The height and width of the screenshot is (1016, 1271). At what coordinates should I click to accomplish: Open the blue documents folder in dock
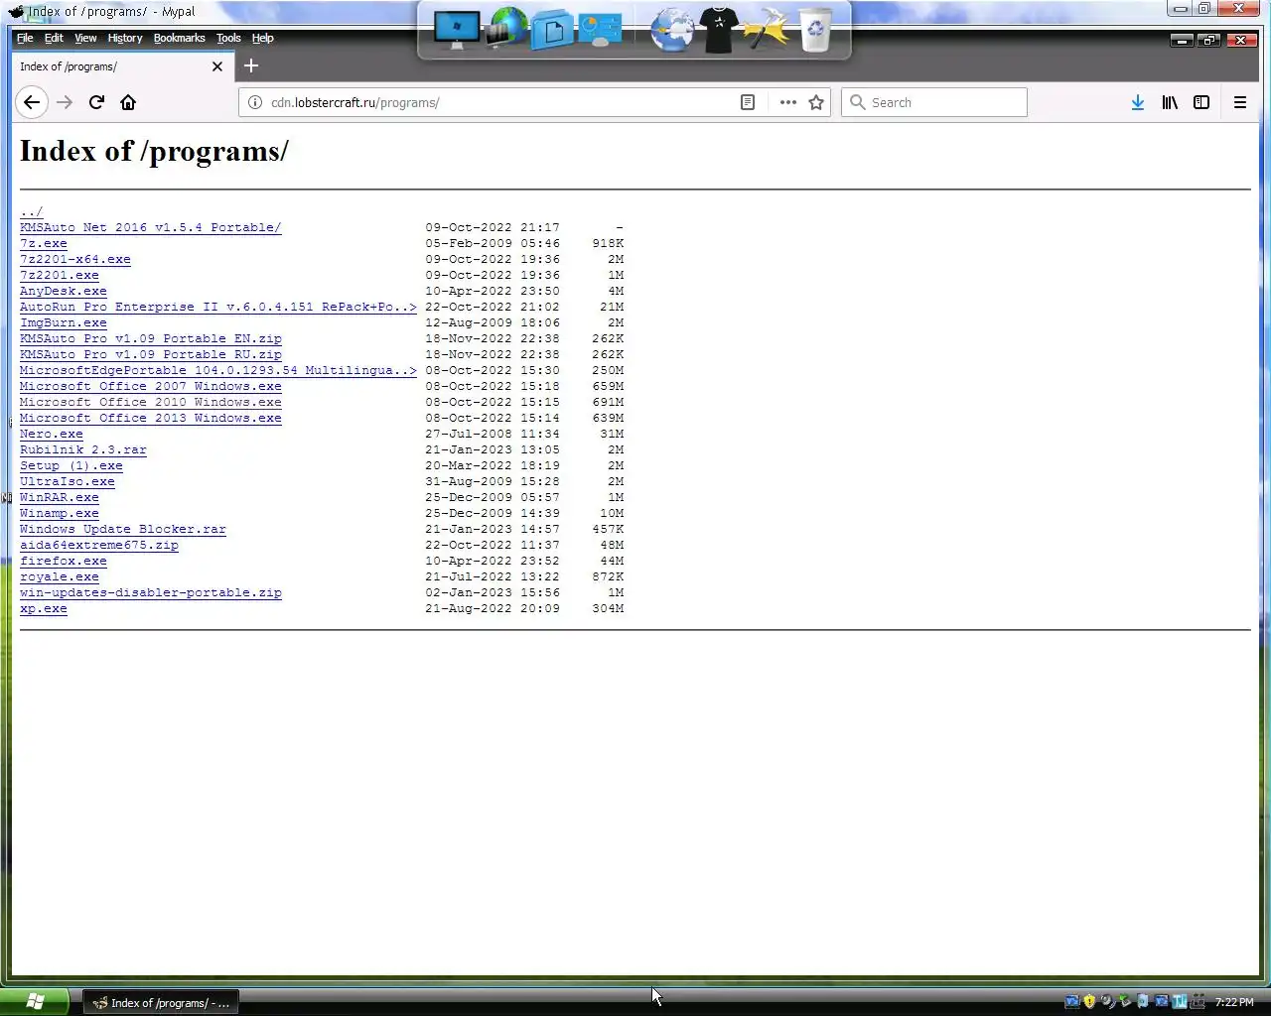point(553,30)
